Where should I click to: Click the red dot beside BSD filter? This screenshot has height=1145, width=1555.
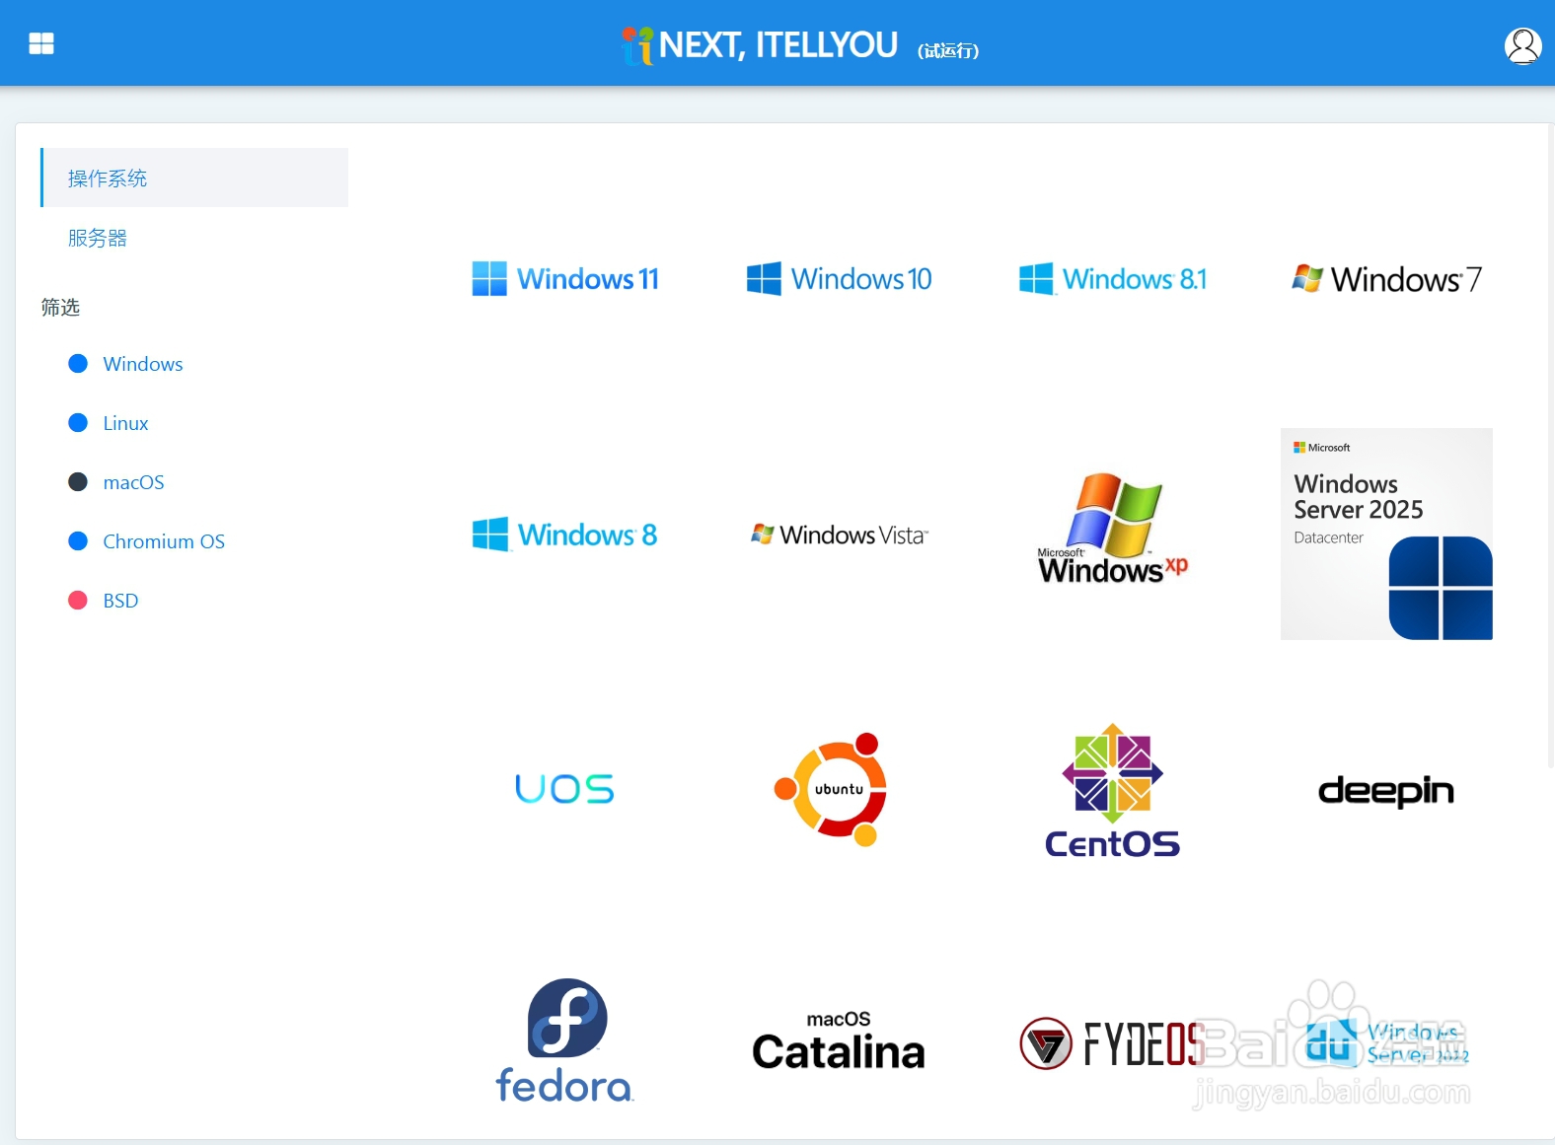point(78,601)
